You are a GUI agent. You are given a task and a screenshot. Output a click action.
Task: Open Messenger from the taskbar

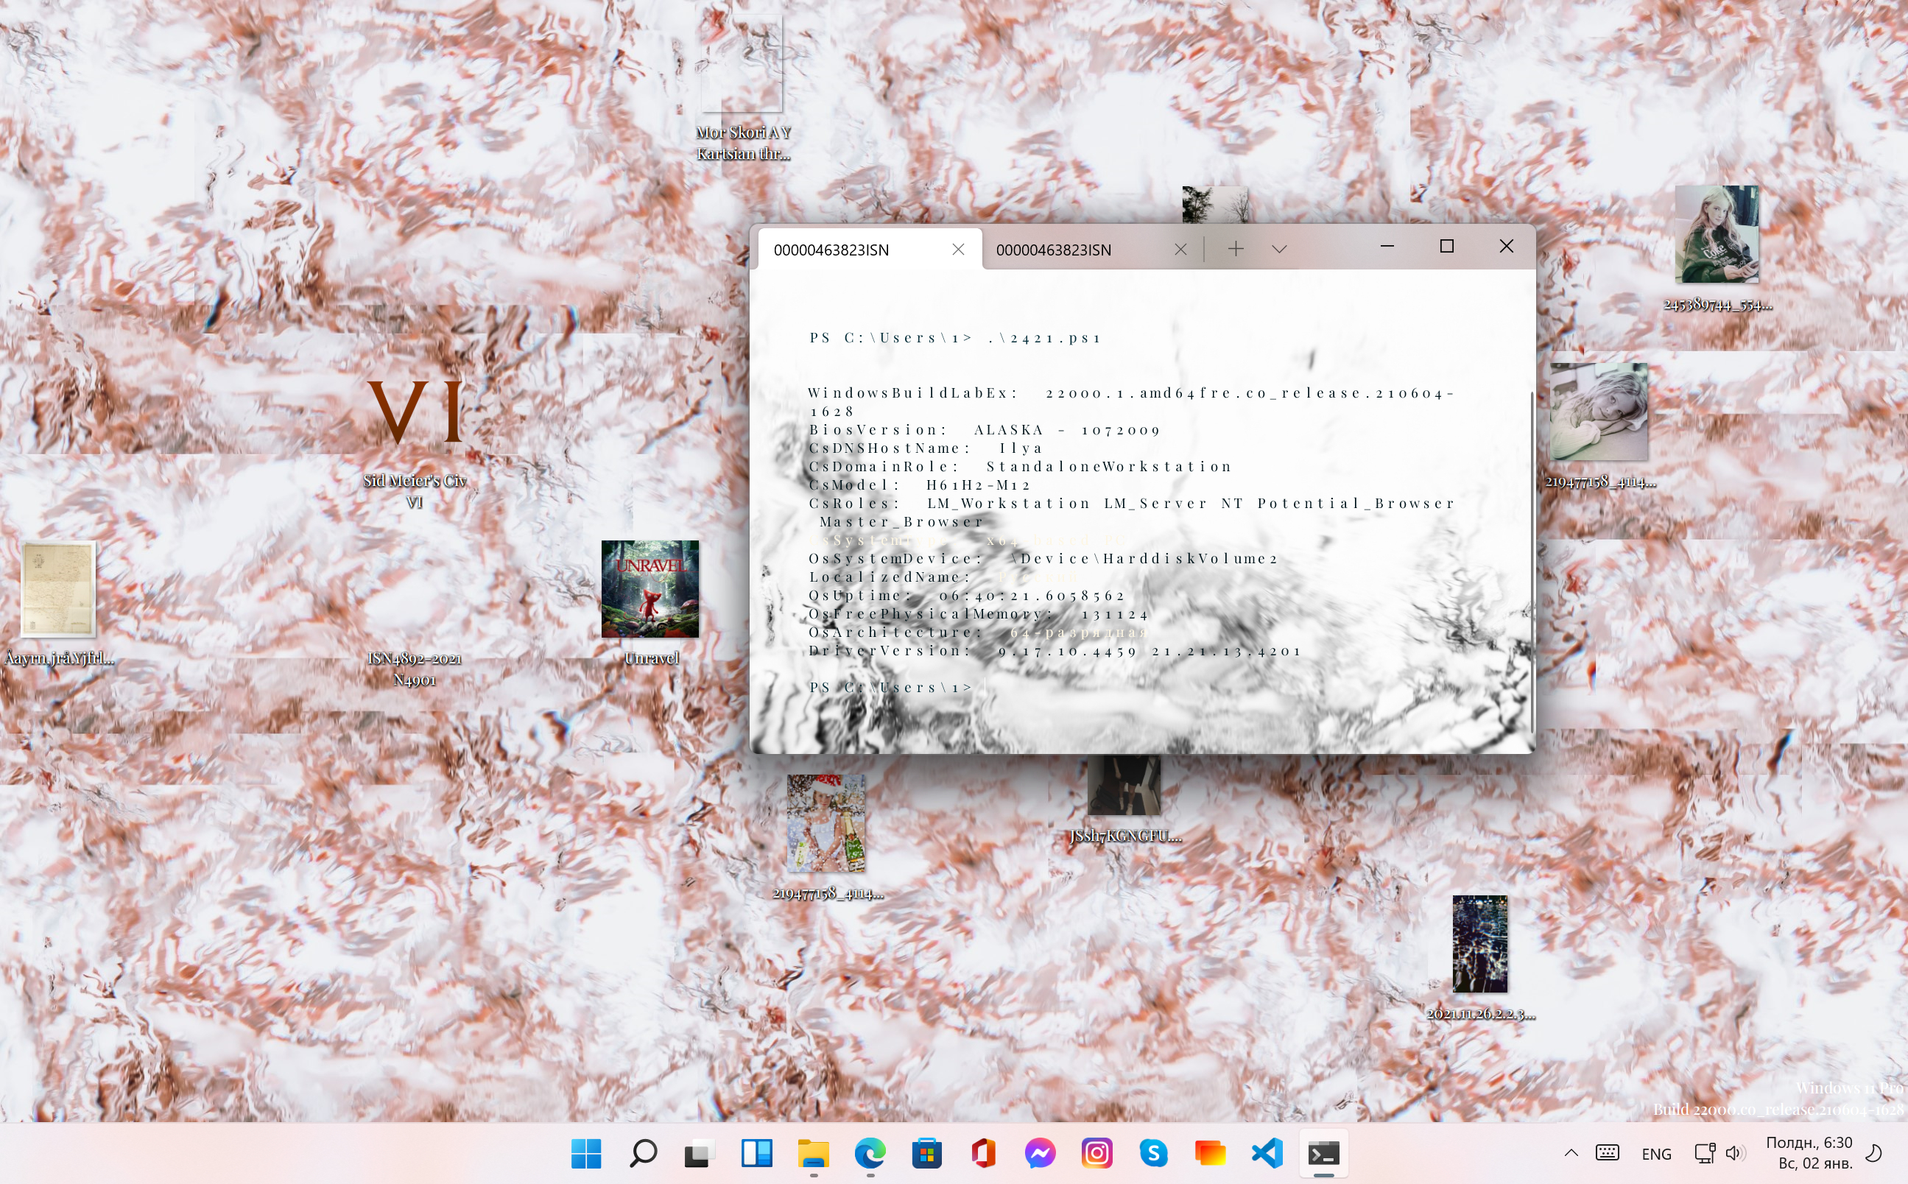click(x=1040, y=1152)
